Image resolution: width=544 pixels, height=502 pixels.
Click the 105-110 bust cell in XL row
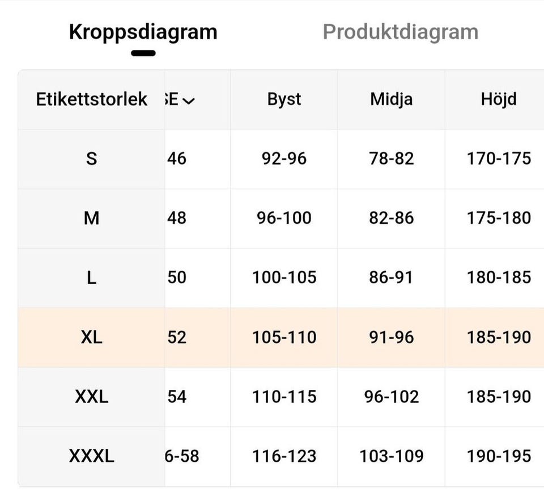click(284, 338)
